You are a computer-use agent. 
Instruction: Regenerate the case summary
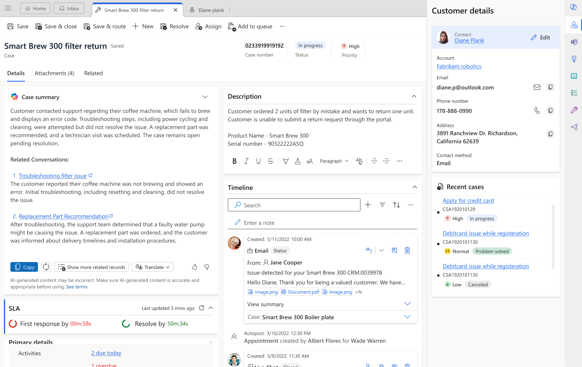pos(46,267)
